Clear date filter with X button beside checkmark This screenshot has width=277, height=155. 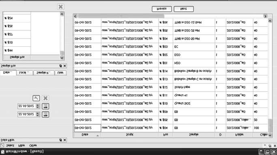click(x=45, y=98)
